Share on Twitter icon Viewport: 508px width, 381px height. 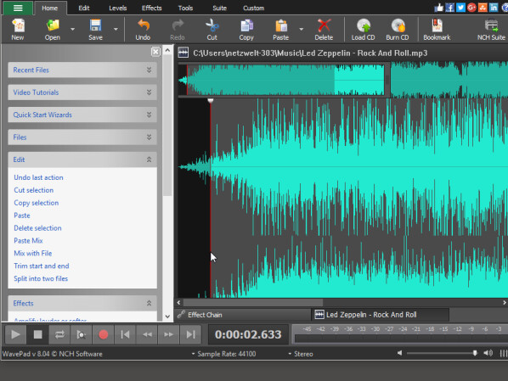pyautogui.click(x=460, y=8)
